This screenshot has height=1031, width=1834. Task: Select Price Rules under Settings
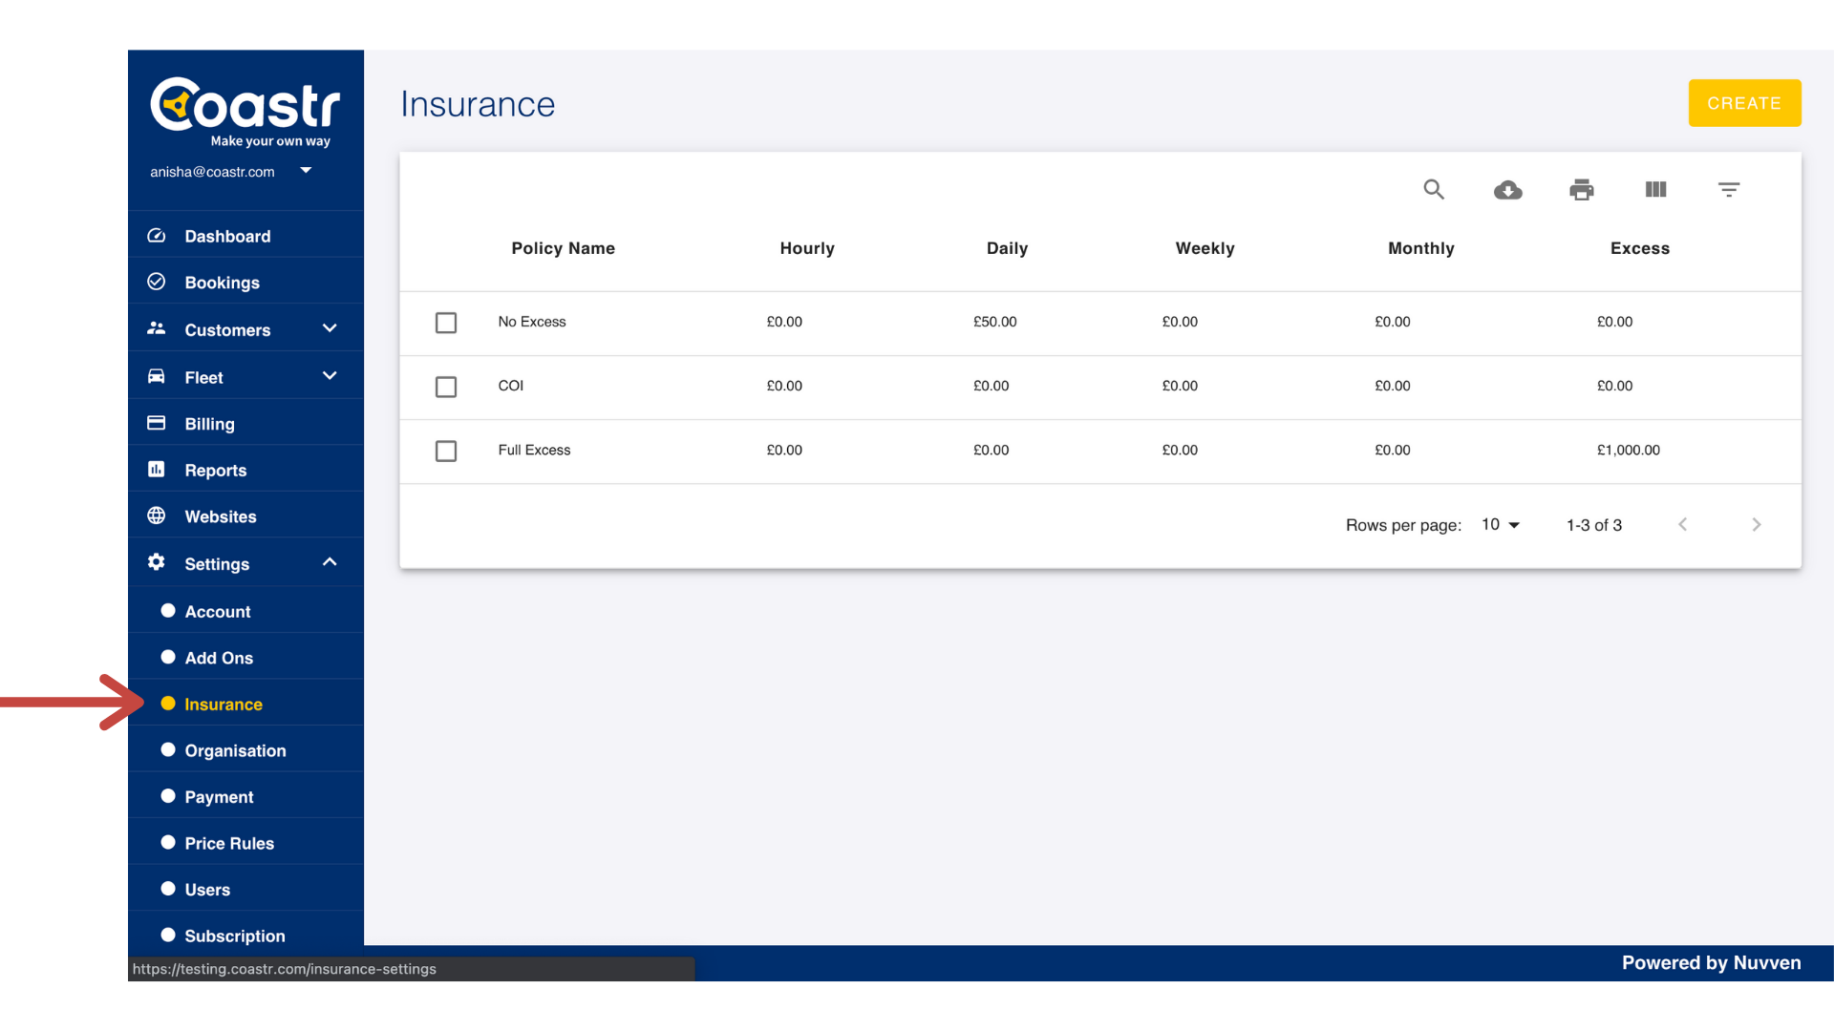coord(229,843)
